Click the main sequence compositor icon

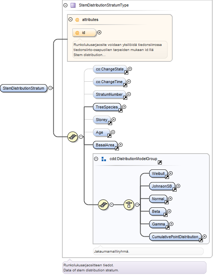(72, 137)
